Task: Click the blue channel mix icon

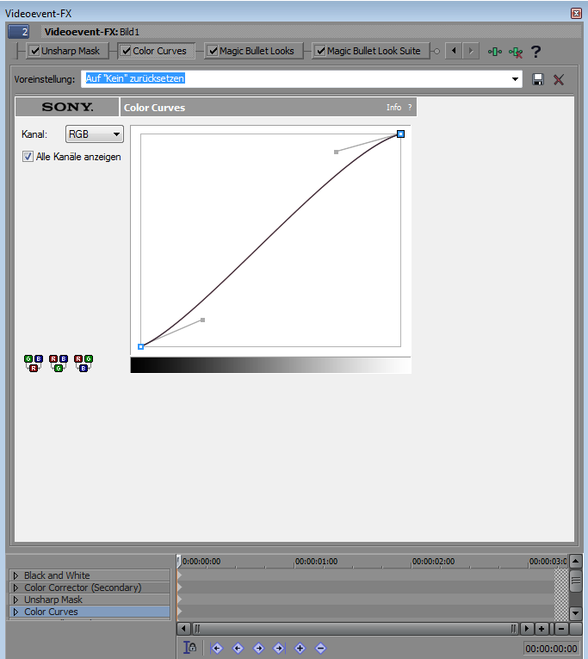Action: point(84,363)
